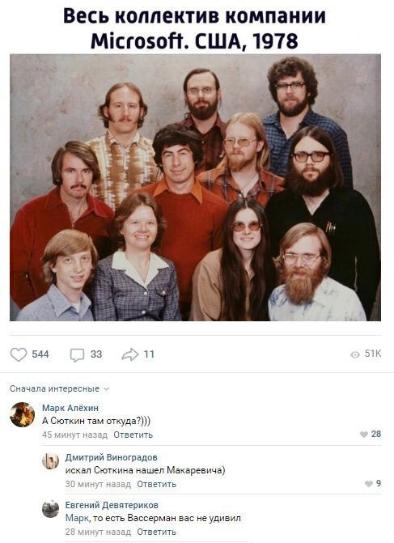Open Дмитрий Виноградов's avatar

point(50,461)
